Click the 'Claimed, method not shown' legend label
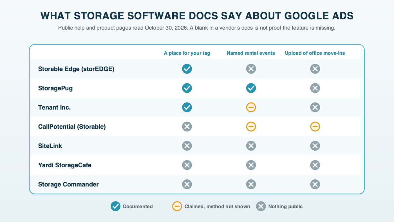Screen dimensions: 394x222 [x=217, y=207]
